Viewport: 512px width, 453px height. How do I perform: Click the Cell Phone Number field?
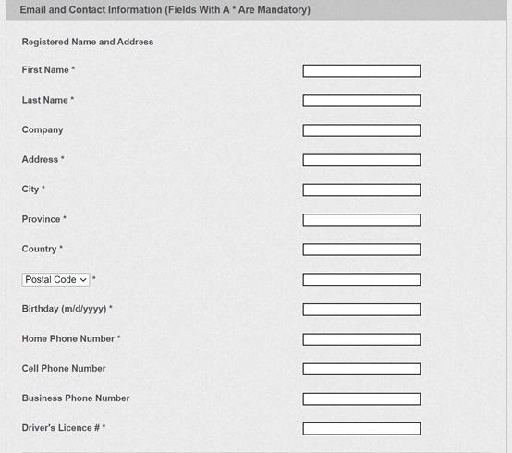click(x=361, y=369)
